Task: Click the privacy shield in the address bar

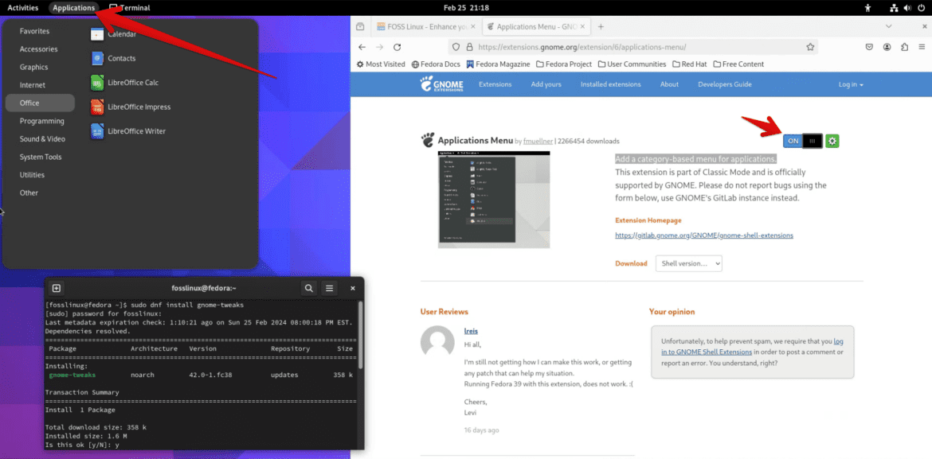Action: tap(455, 46)
